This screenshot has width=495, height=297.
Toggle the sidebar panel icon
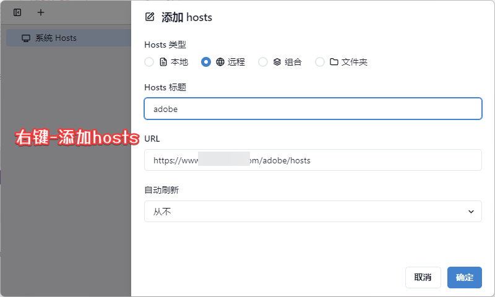pyautogui.click(x=17, y=12)
